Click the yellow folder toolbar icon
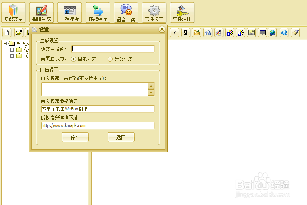Image resolution: width=307 pixels, height=205 pixels. [x=197, y=33]
